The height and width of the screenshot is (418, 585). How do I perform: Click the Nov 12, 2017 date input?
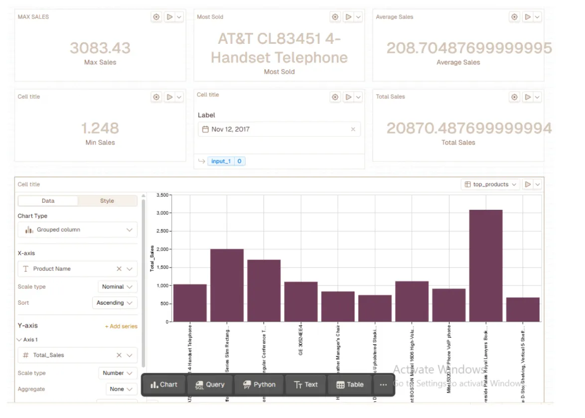[x=274, y=130]
